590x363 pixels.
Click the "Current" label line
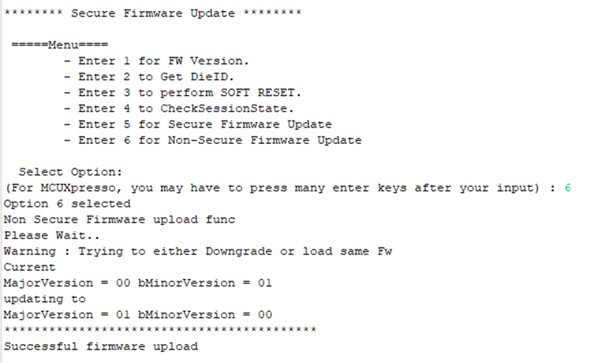tap(30, 267)
